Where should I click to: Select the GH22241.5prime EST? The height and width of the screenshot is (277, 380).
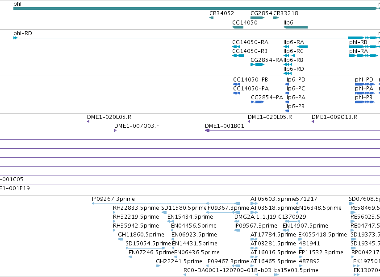click(158, 266)
